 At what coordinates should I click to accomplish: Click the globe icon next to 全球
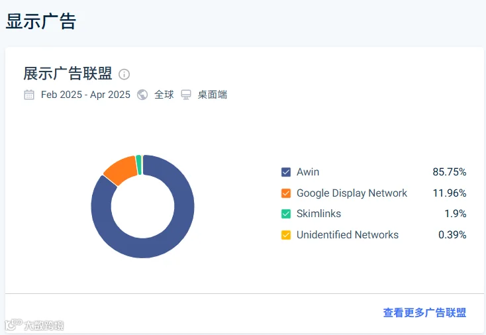click(x=142, y=95)
